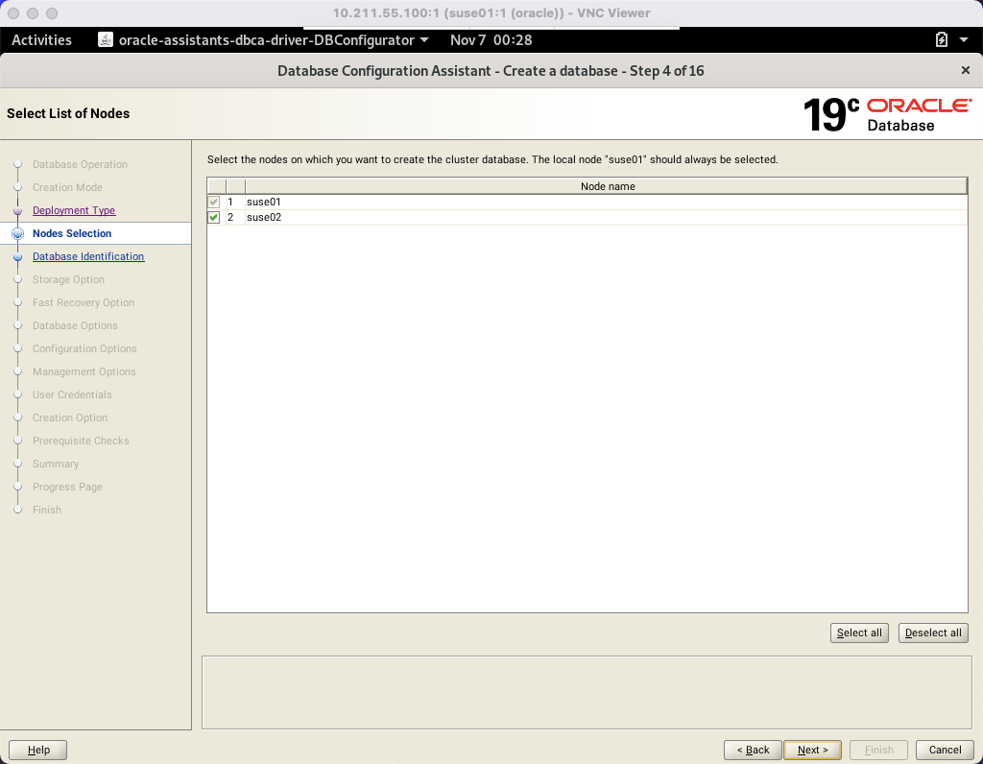The width and height of the screenshot is (983, 764).
Task: Click the Prerequisite Checks step label
Action: [81, 441]
